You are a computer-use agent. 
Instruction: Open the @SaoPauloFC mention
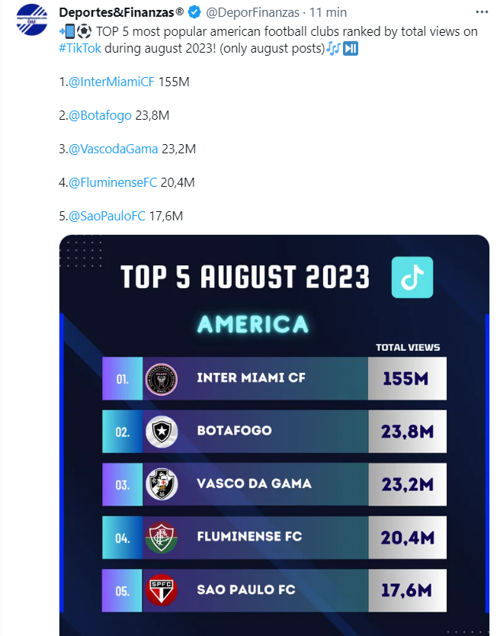pos(107,216)
